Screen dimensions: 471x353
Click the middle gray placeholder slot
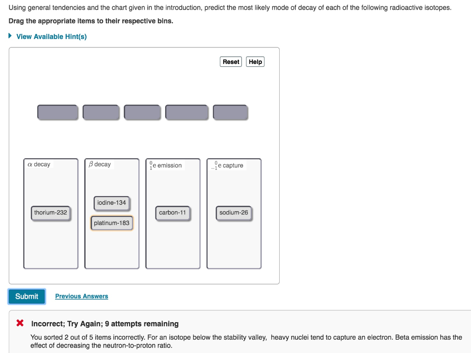143,112
